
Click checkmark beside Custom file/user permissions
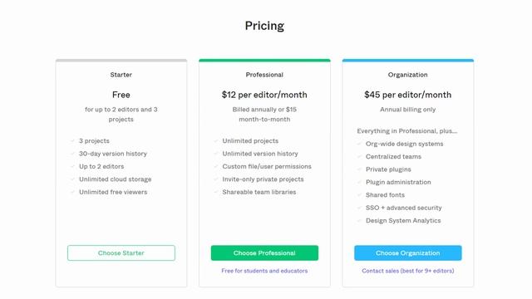point(216,166)
